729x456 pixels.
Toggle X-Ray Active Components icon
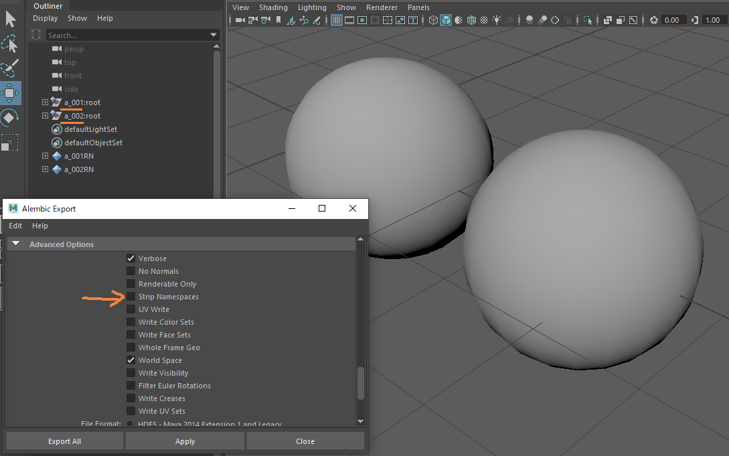[620, 20]
